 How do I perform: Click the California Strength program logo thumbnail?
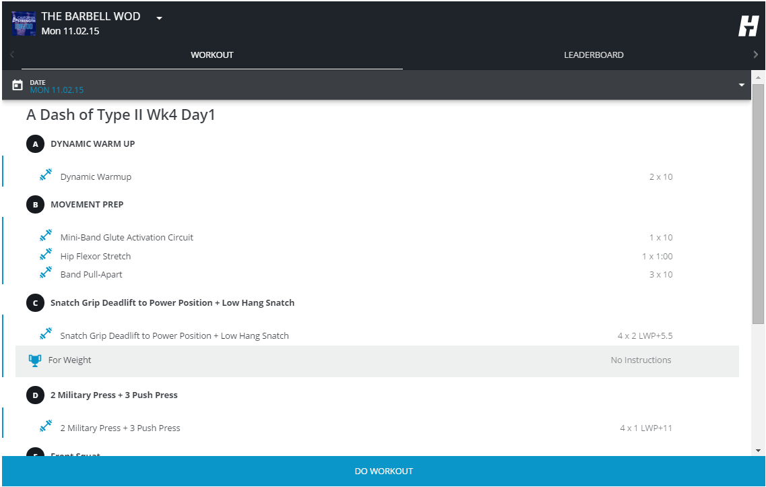point(24,24)
